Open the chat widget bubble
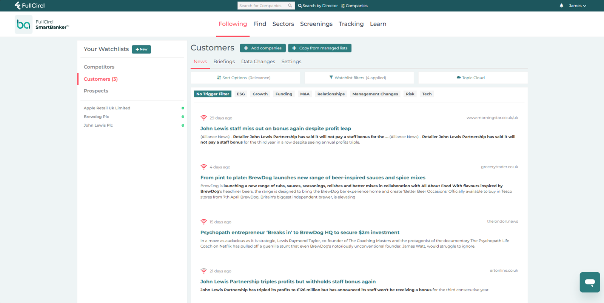The width and height of the screenshot is (604, 303). tap(590, 282)
